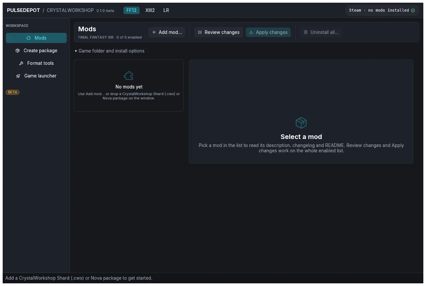Switch to the LR game tab
The width and height of the screenshot is (426, 286).
pos(166,10)
